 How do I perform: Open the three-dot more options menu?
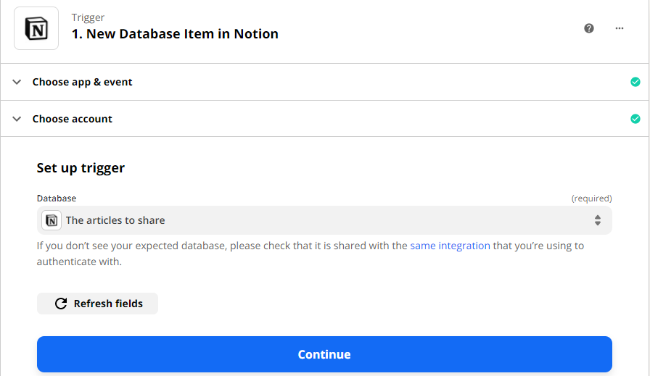tap(620, 28)
